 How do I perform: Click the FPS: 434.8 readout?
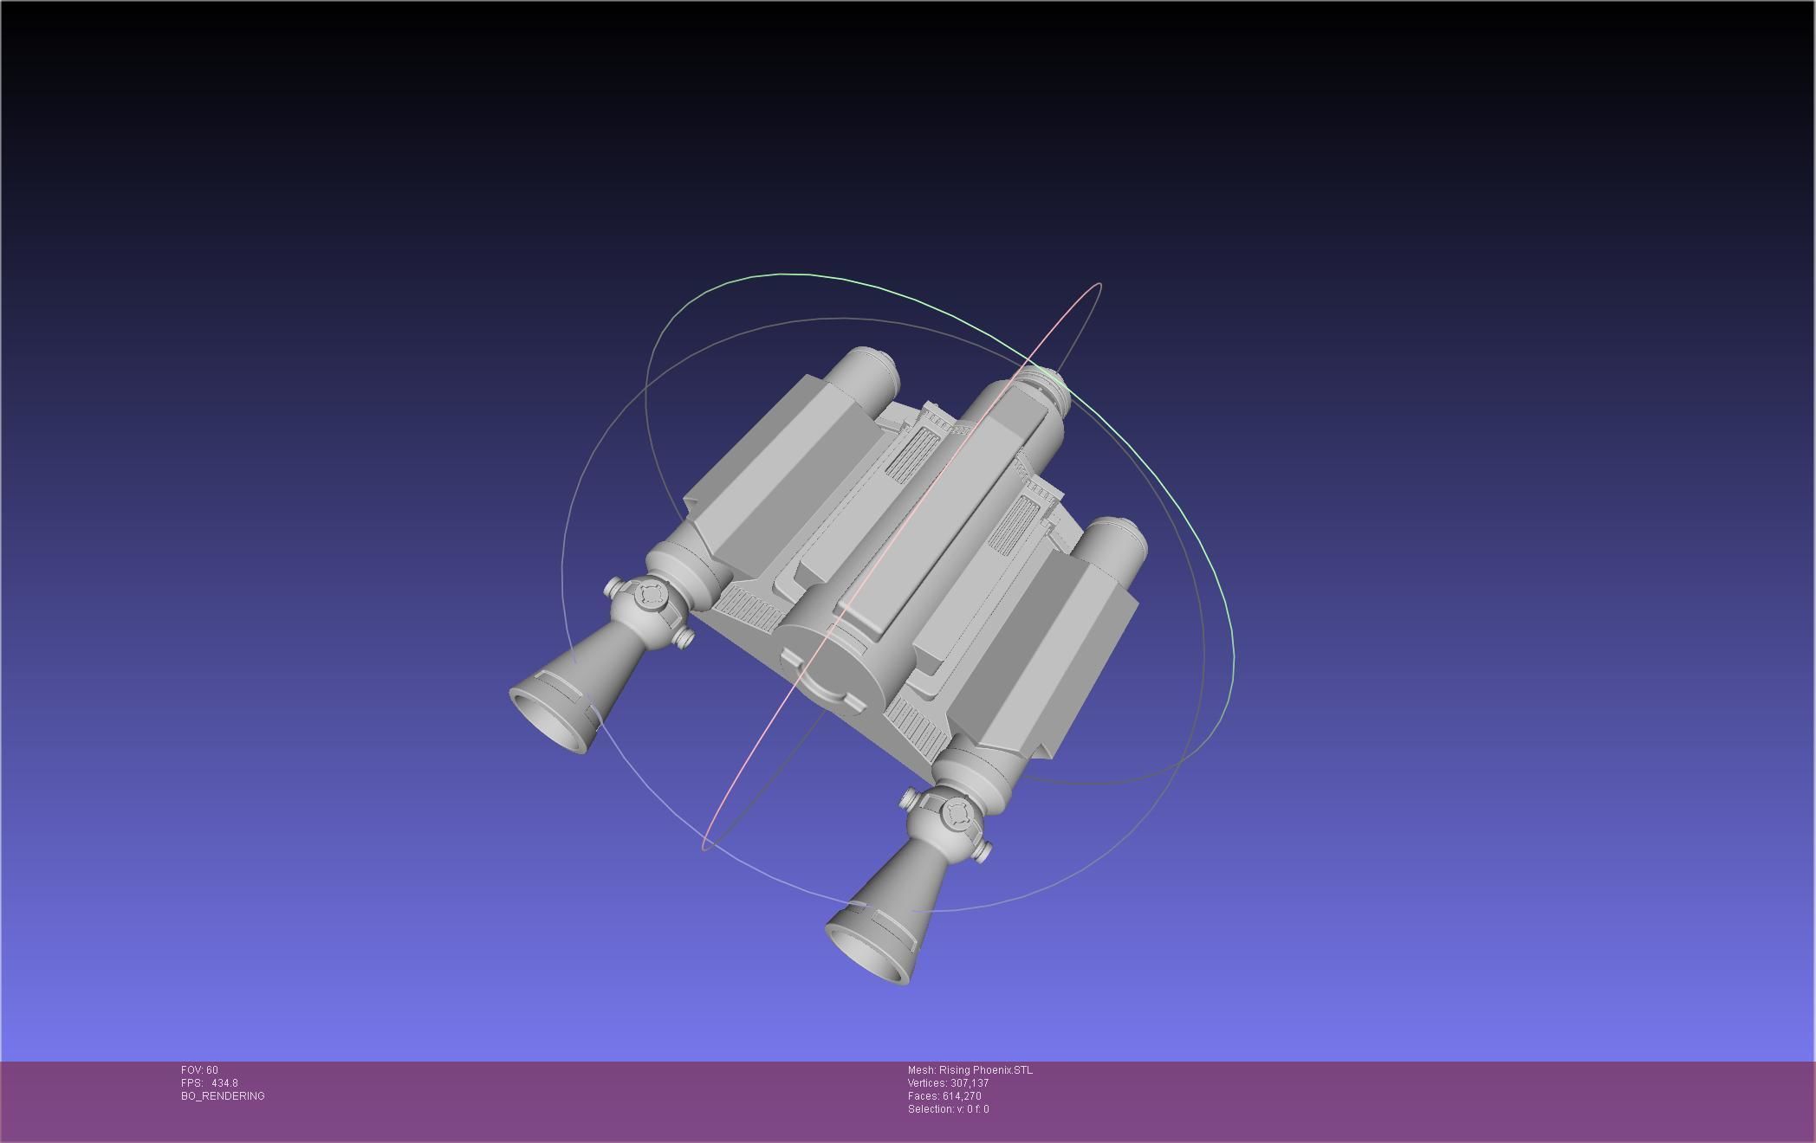pos(209,1083)
